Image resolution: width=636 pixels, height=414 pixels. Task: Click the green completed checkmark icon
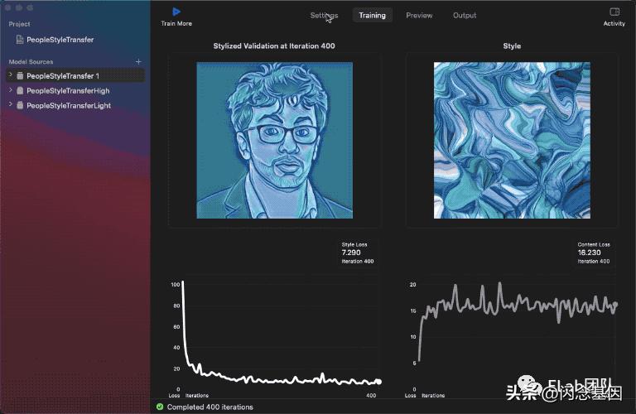[x=160, y=407]
